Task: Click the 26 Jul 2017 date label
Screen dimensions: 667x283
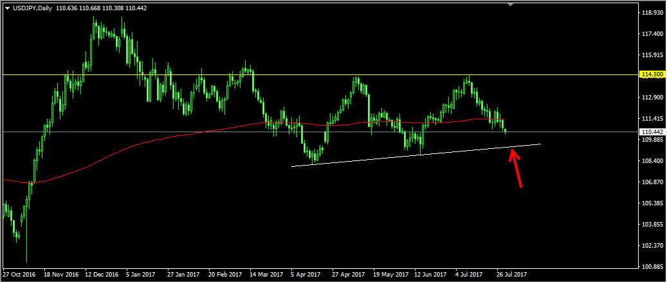Action: pyautogui.click(x=512, y=275)
